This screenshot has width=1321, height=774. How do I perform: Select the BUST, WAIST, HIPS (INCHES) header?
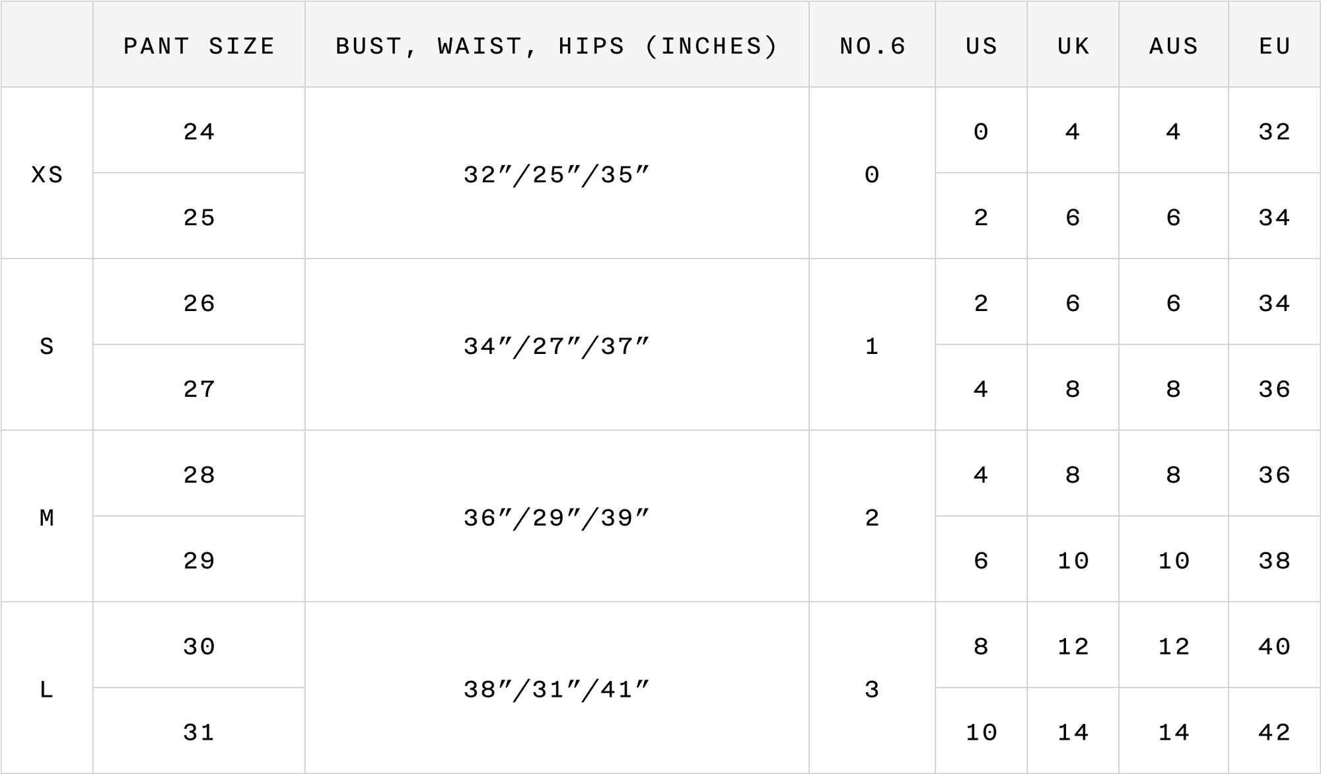tap(557, 46)
